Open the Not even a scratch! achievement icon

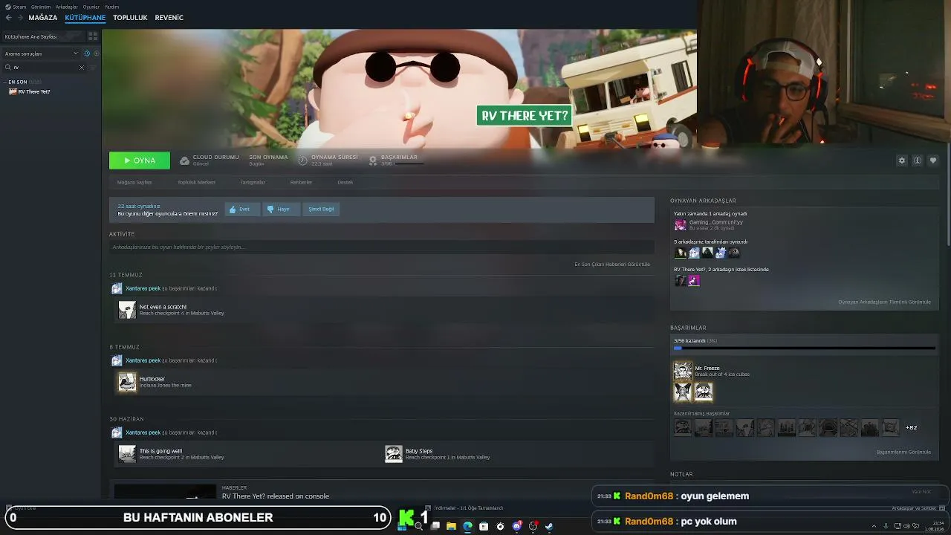pos(128,310)
